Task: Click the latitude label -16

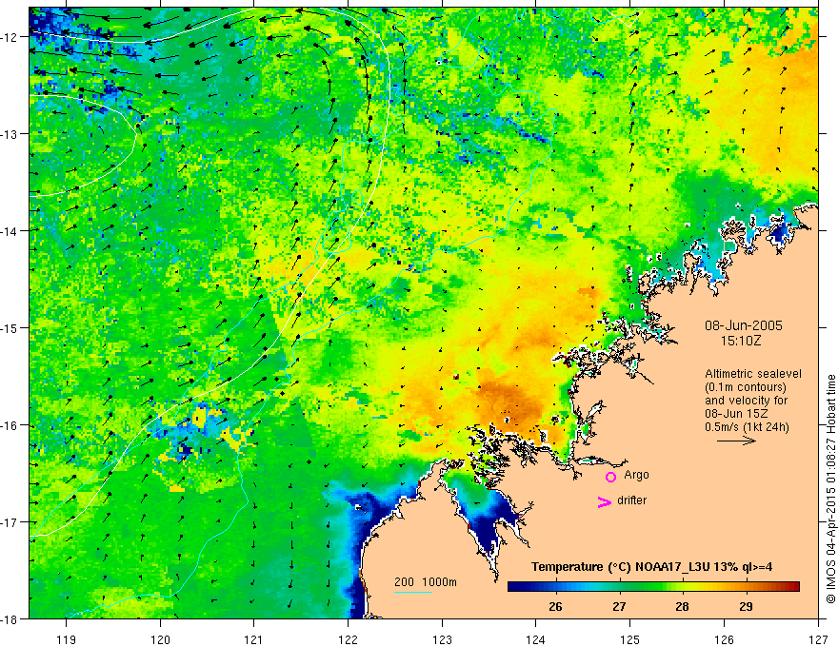Action: 10,425
